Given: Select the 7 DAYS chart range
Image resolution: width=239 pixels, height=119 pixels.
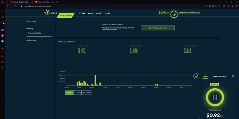Looking at the screenshot, I should (x=77, y=93).
